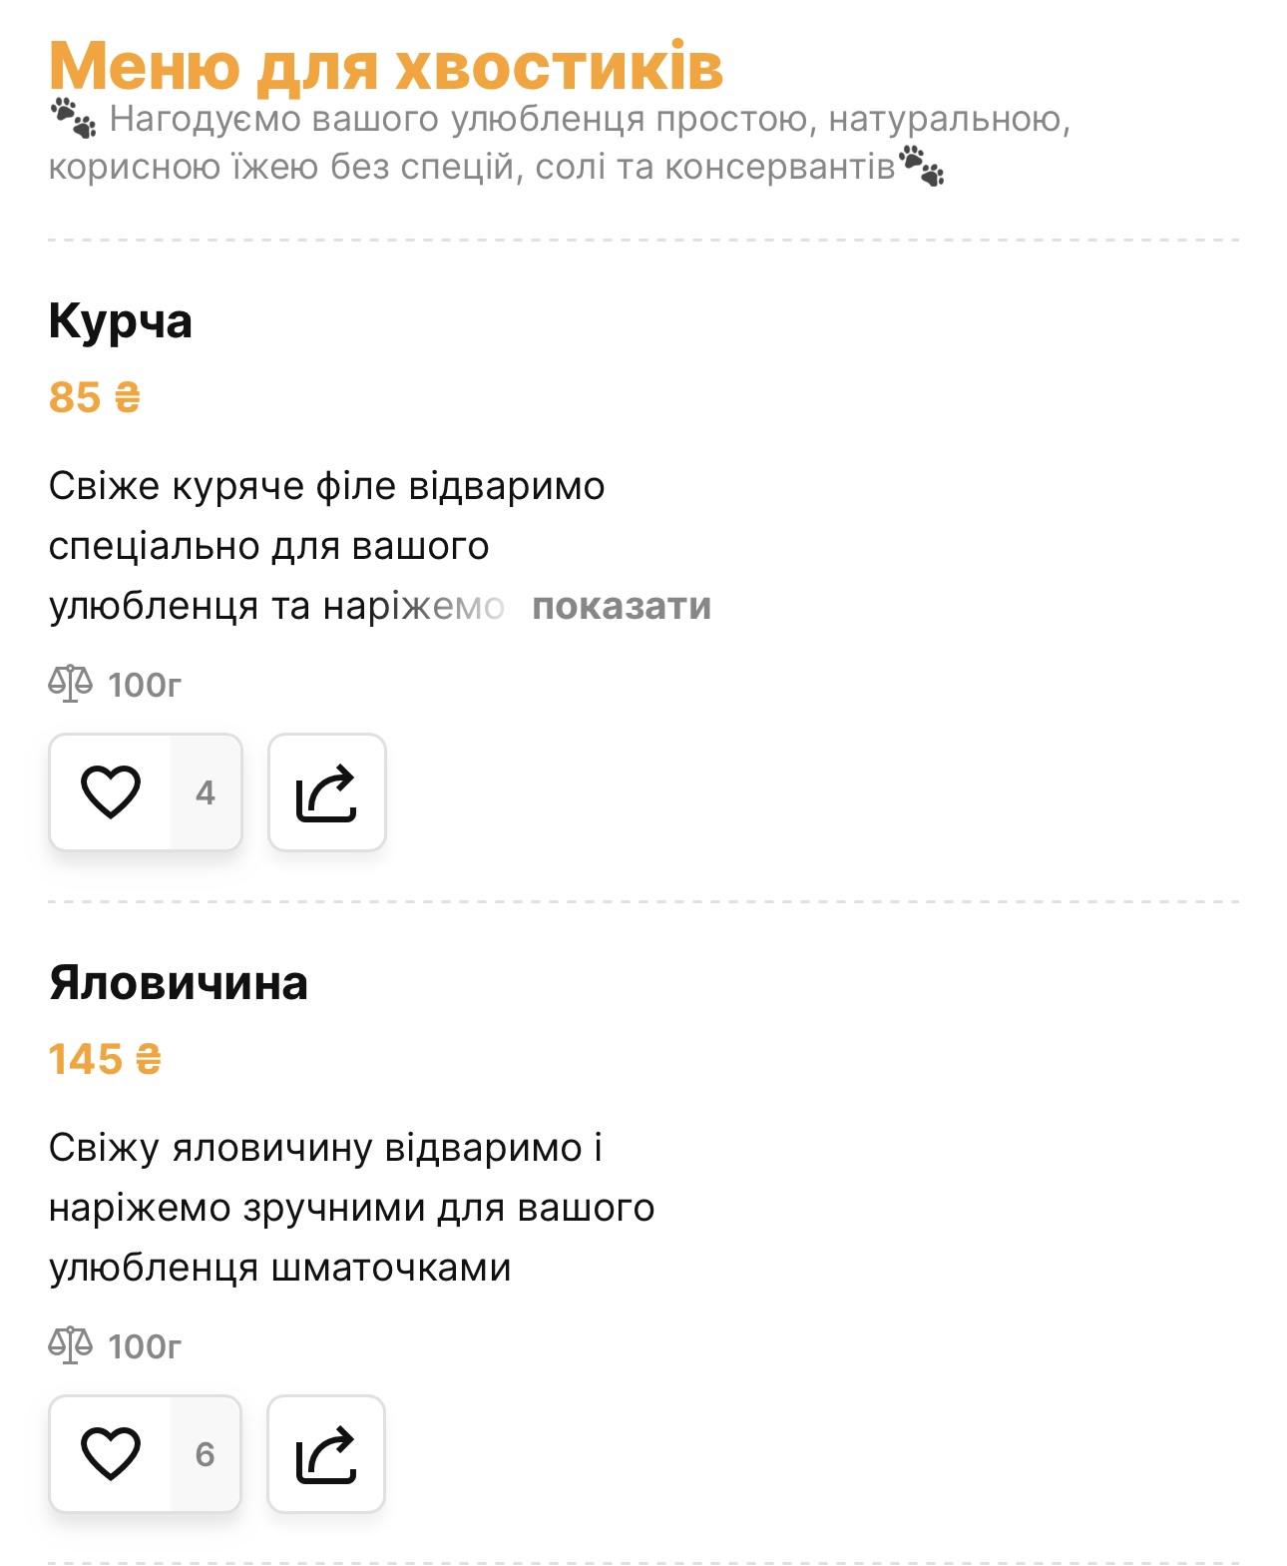Screen dimensions: 1287x1566
Task: Click the scales weight icon for Яловичина
Action: [71, 1345]
